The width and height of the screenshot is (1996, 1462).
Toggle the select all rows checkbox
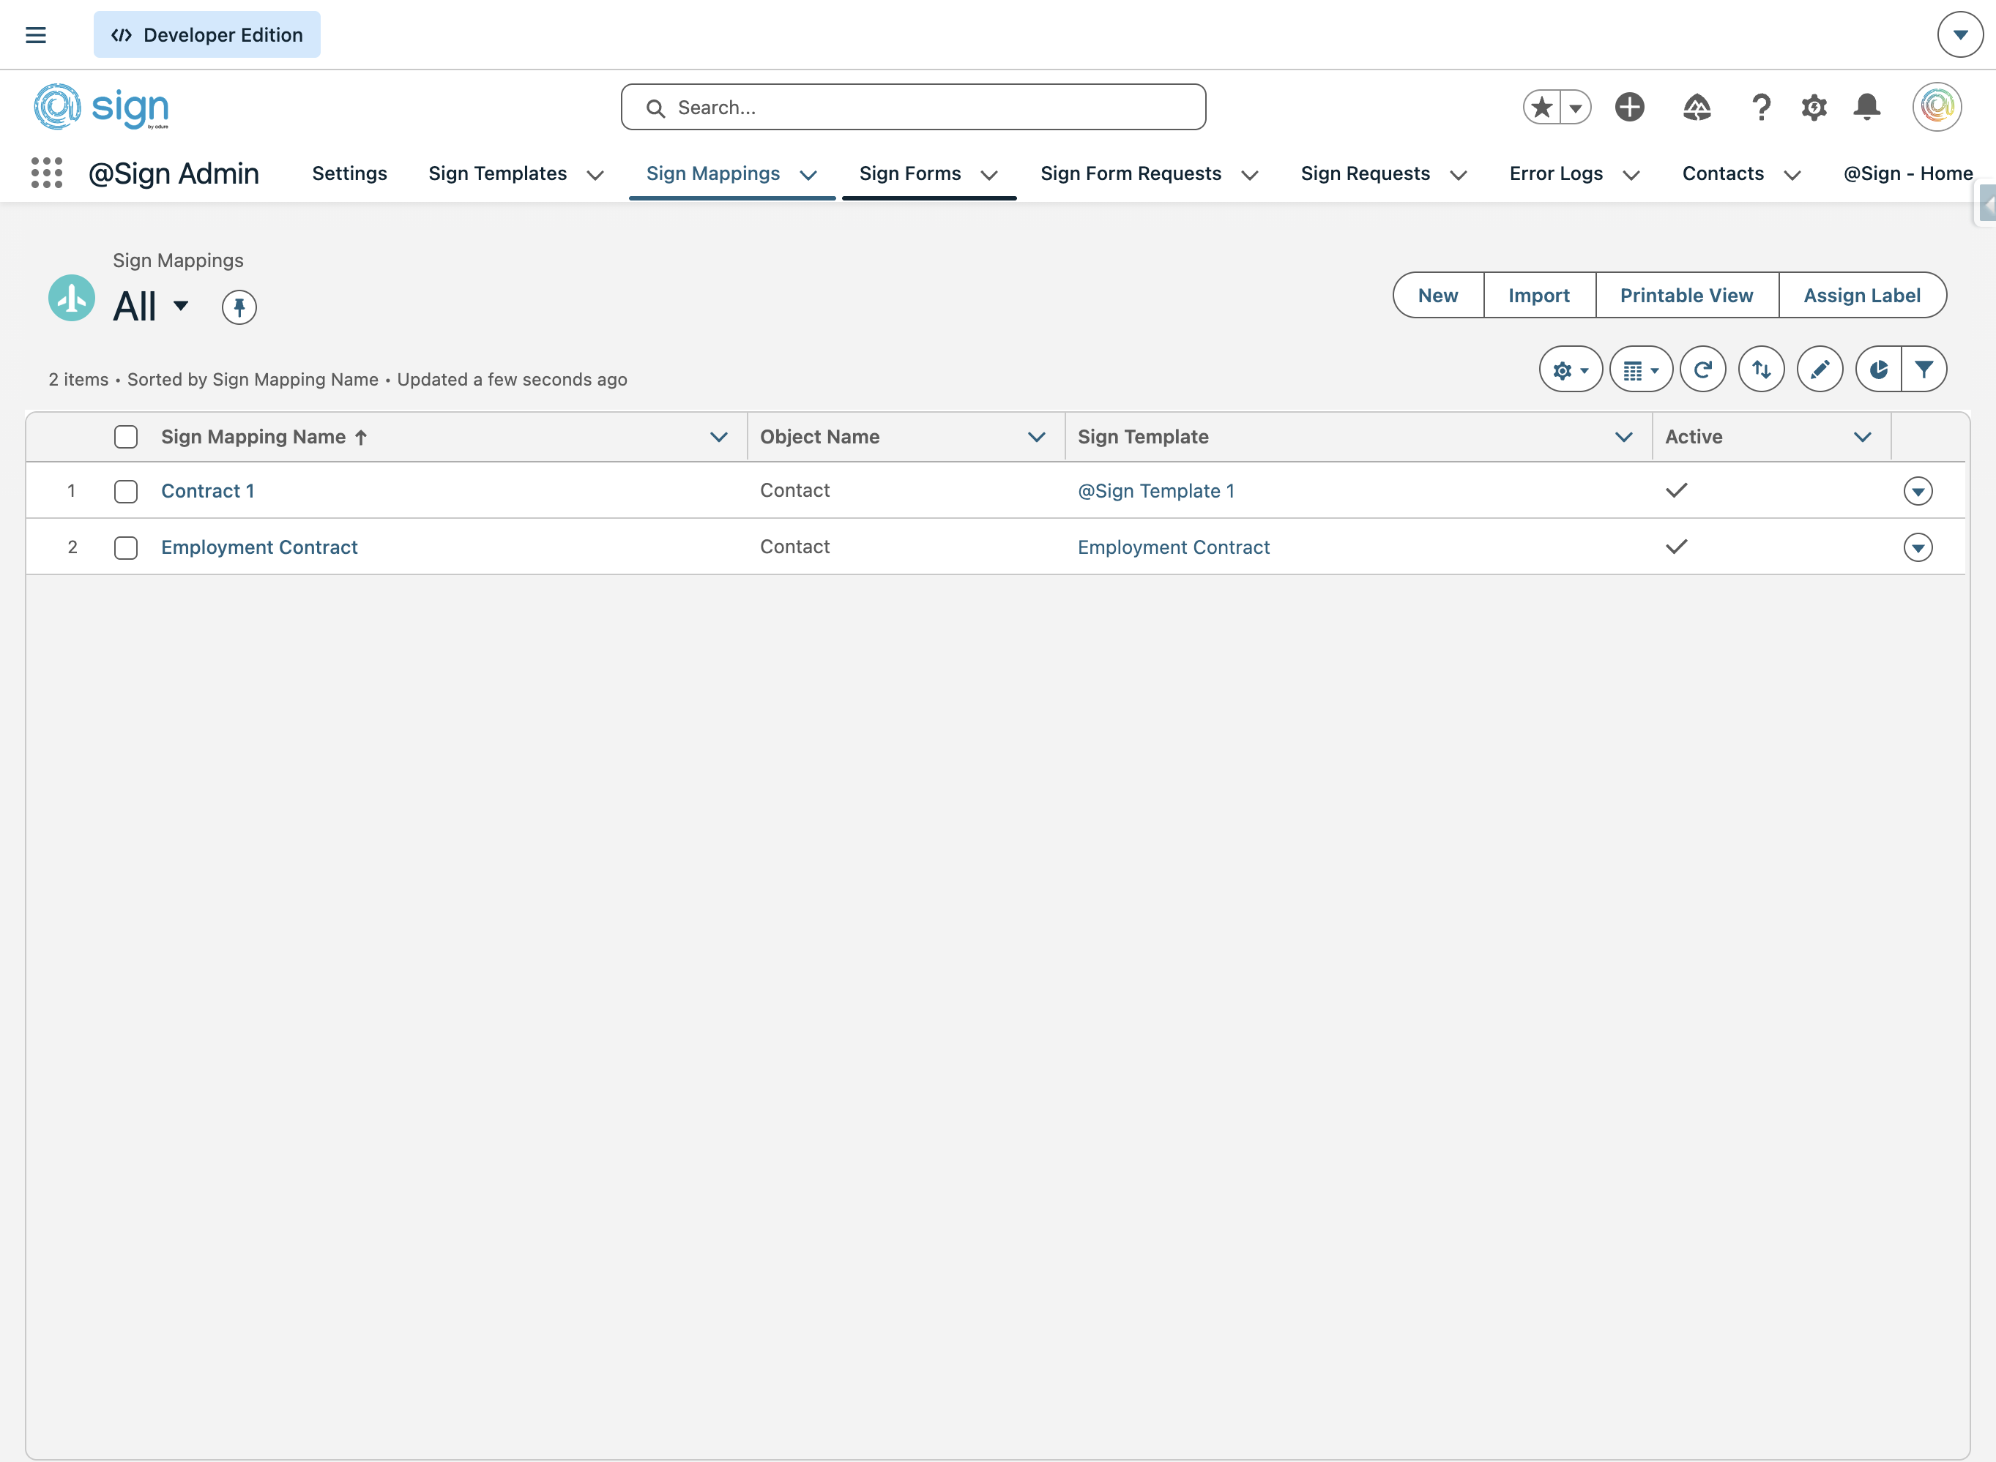click(x=126, y=436)
